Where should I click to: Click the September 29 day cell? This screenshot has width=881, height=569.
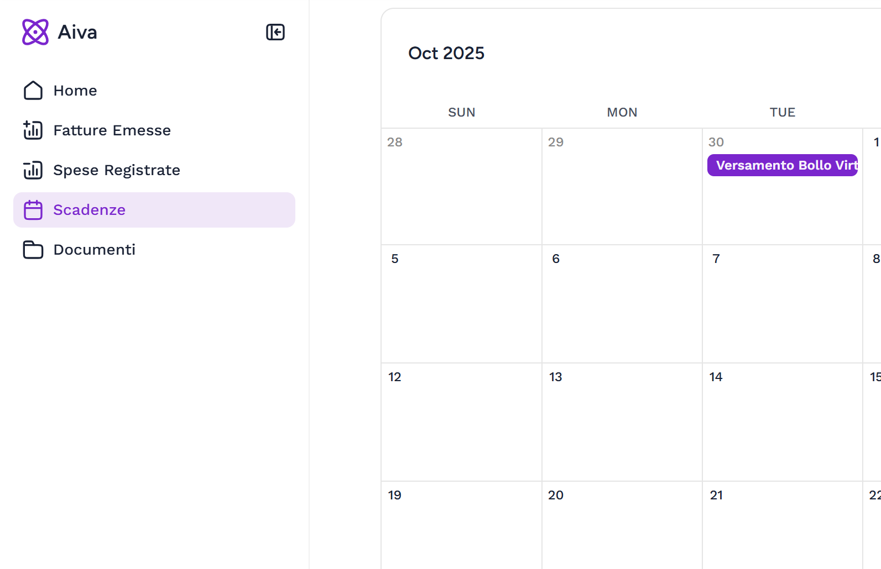click(622, 187)
